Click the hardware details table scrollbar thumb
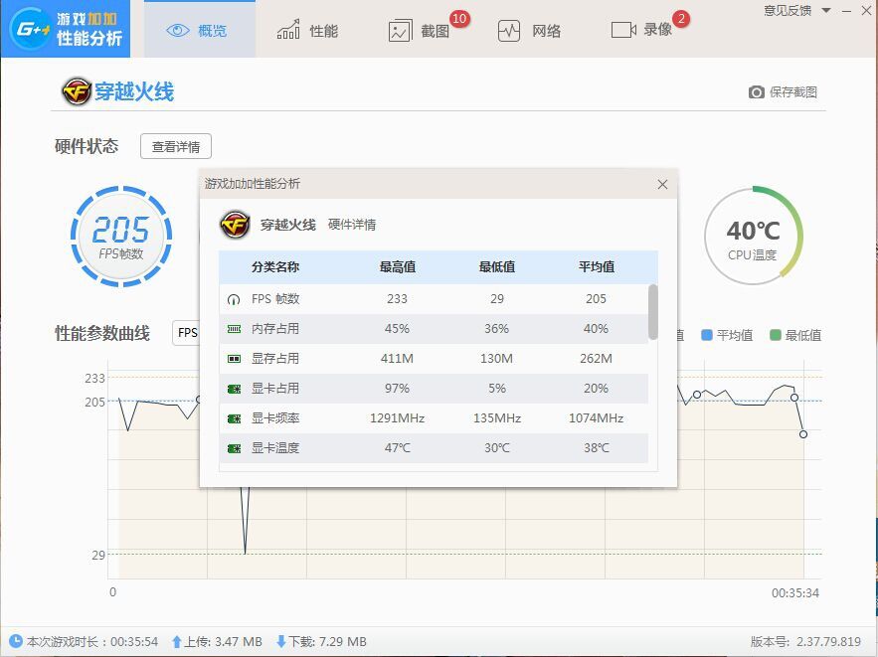This screenshot has width=878, height=657. pyautogui.click(x=653, y=312)
